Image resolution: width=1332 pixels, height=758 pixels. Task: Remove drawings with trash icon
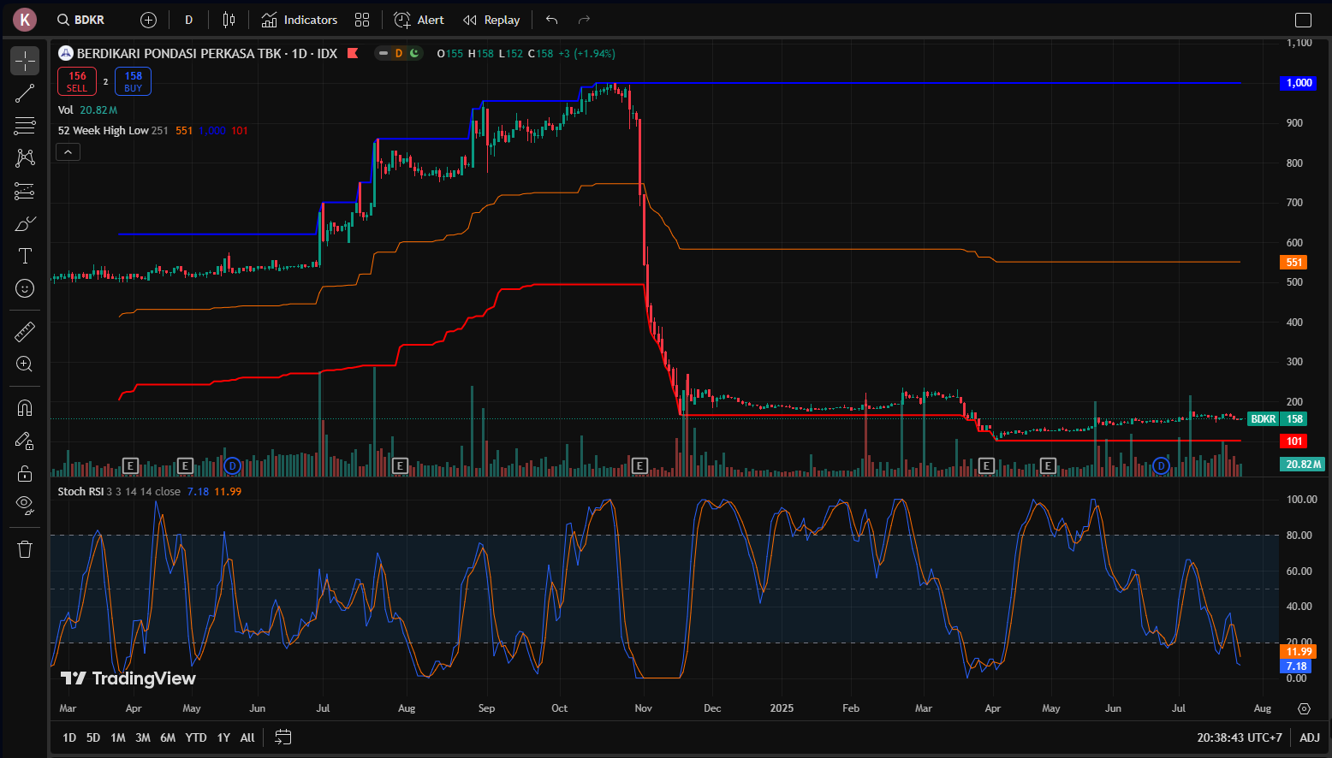(25, 549)
